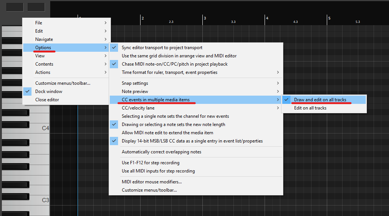
Task: Expand Time format for ruler submenu
Action: pos(196,72)
